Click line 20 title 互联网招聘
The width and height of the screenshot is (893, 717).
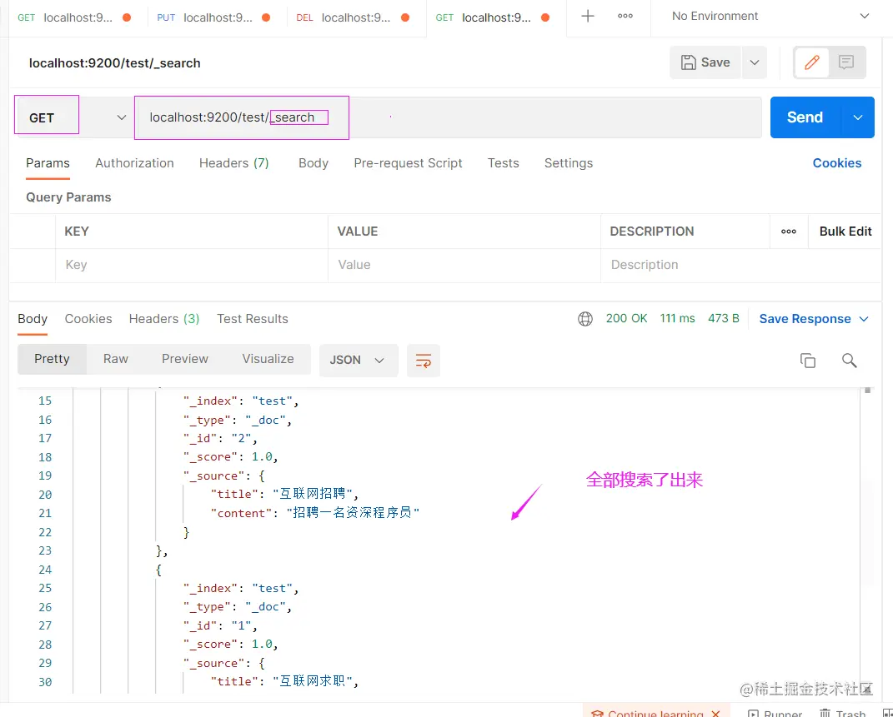284,494
